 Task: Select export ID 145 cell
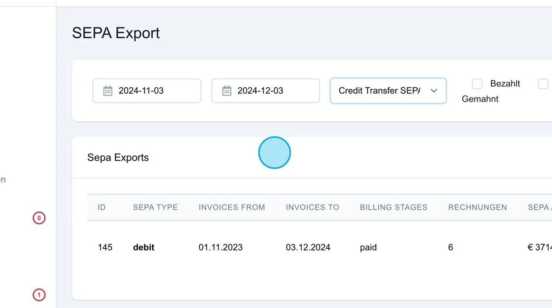point(105,247)
